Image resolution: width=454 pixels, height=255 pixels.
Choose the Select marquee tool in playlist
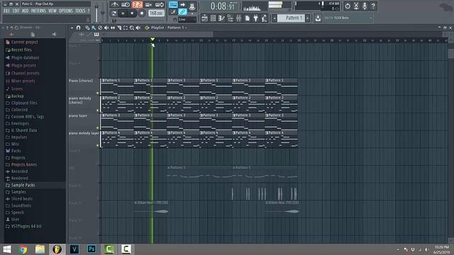point(126,28)
